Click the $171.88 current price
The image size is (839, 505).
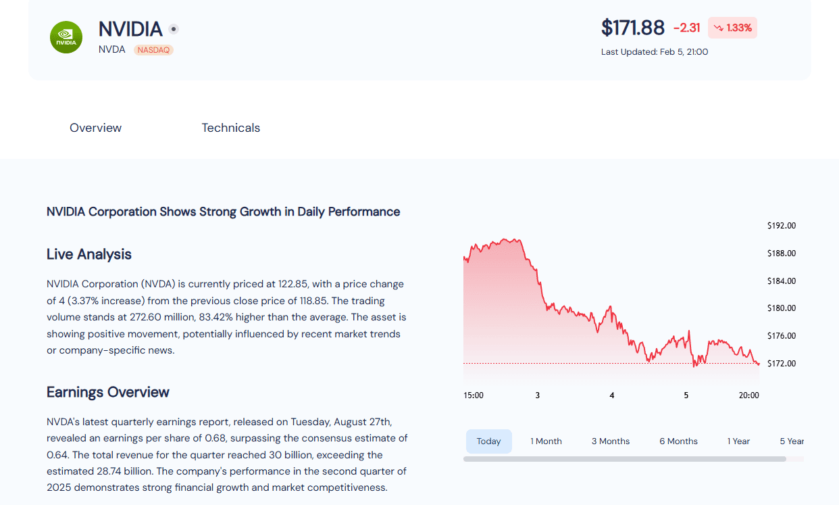coord(633,28)
